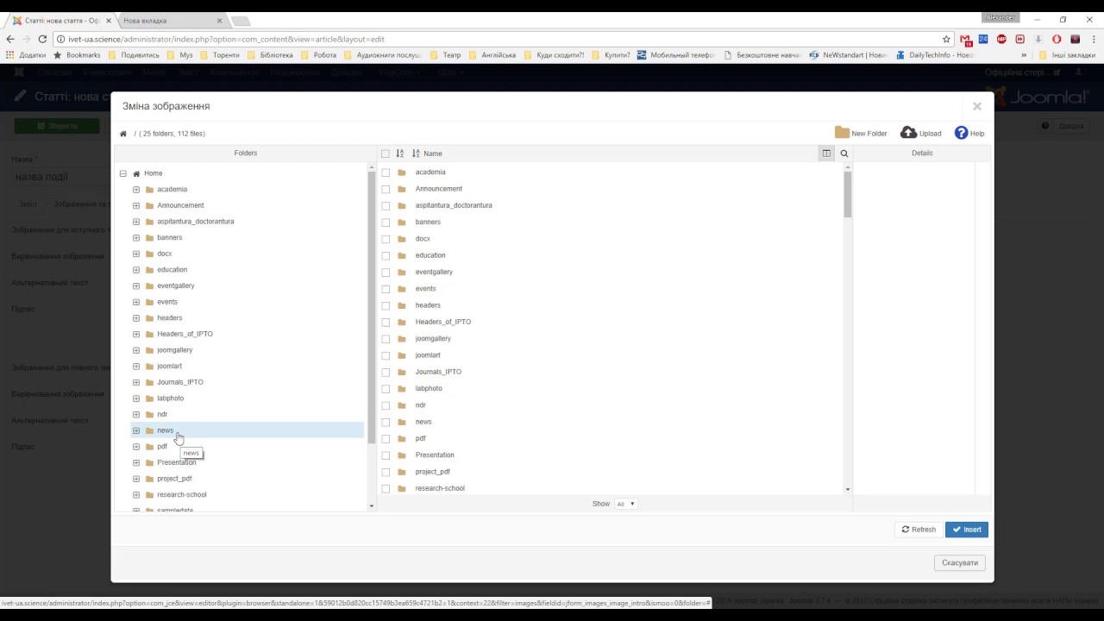Screen dimensions: 1104x621
Task: Expand the research-school tree folder
Action: [x=136, y=495]
